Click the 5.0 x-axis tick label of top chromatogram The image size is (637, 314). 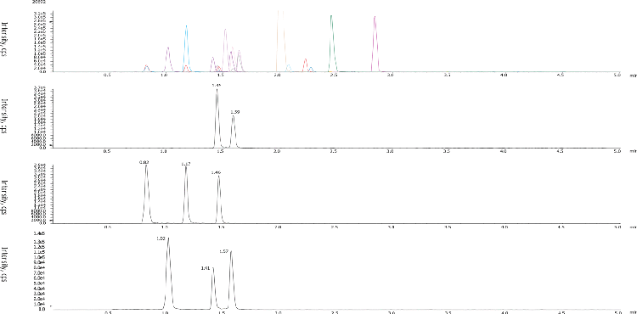(x=617, y=76)
